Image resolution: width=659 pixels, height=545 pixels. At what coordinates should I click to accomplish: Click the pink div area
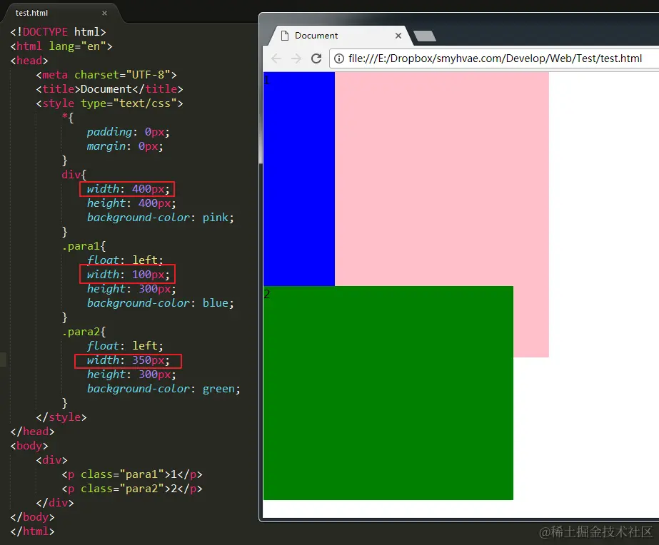(442, 179)
